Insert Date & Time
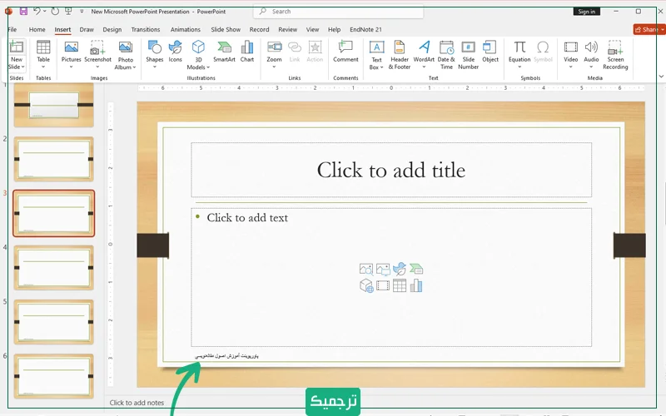666x416 pixels. [x=446, y=55]
